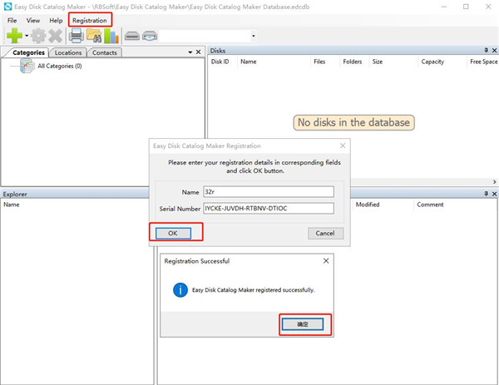Viewport: 499px width, 385px height.
Task: Click the Serial Number input field
Action: 269,209
